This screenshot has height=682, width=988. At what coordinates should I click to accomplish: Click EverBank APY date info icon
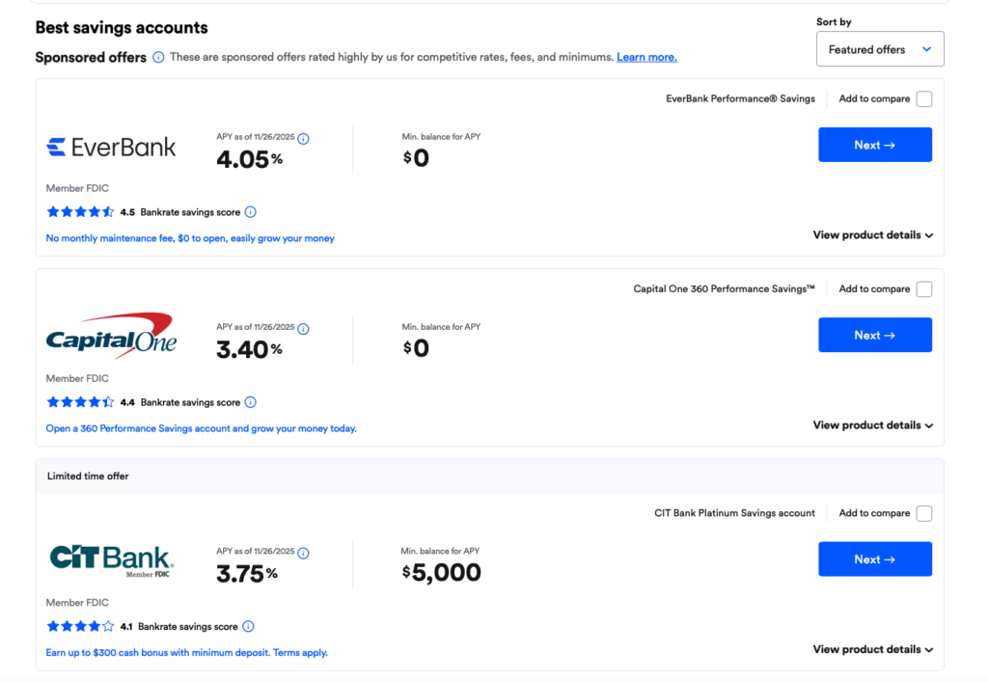pos(303,139)
